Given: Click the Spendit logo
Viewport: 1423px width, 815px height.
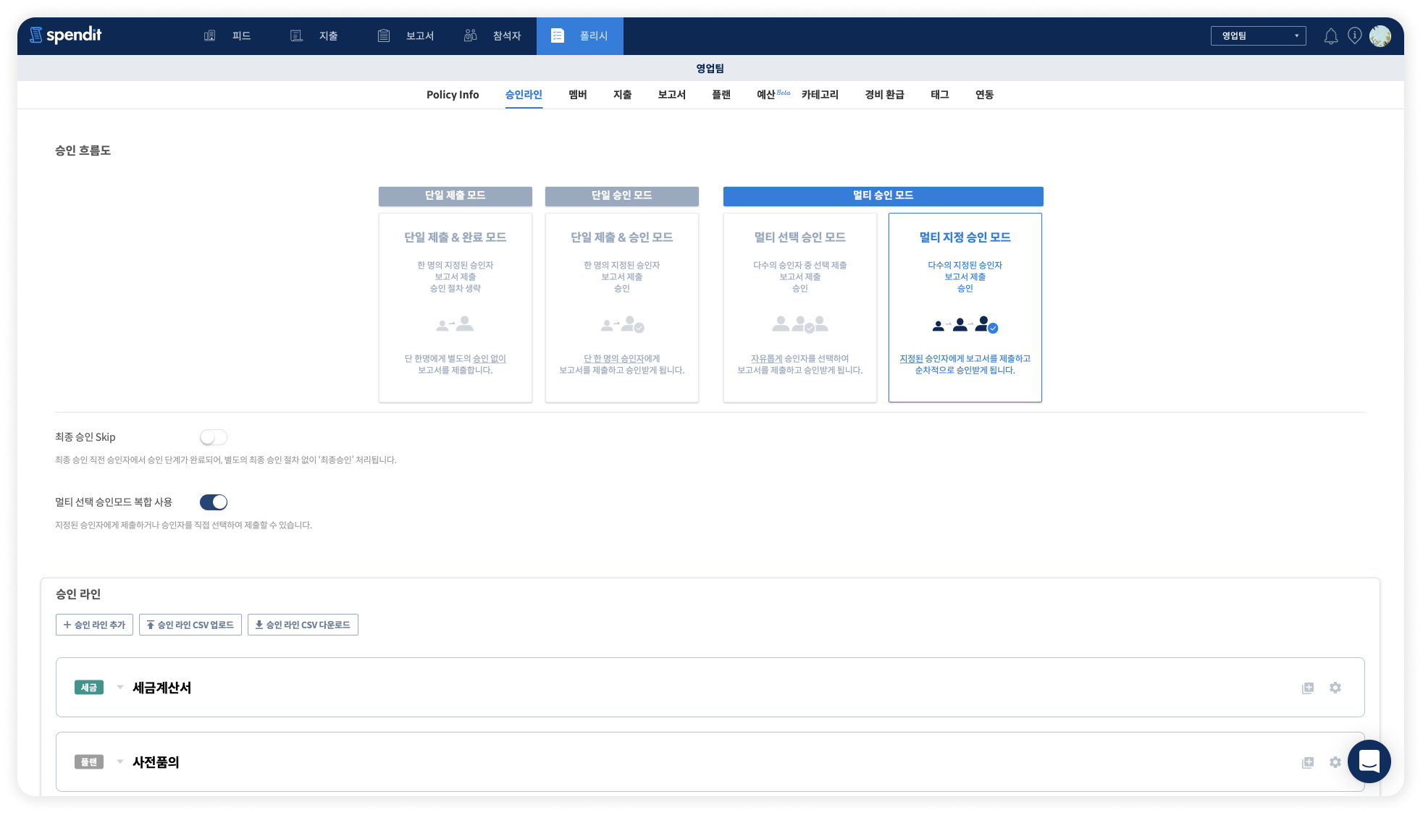Looking at the screenshot, I should pos(66,35).
